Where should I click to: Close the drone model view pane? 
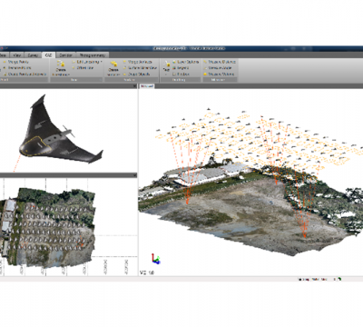click(x=135, y=86)
